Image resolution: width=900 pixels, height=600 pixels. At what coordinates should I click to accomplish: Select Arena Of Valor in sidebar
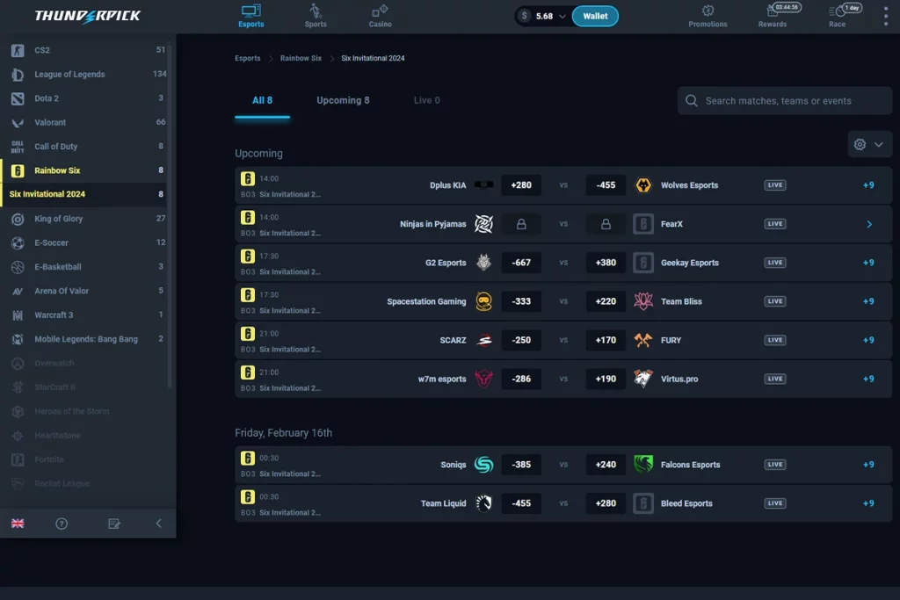click(x=88, y=291)
